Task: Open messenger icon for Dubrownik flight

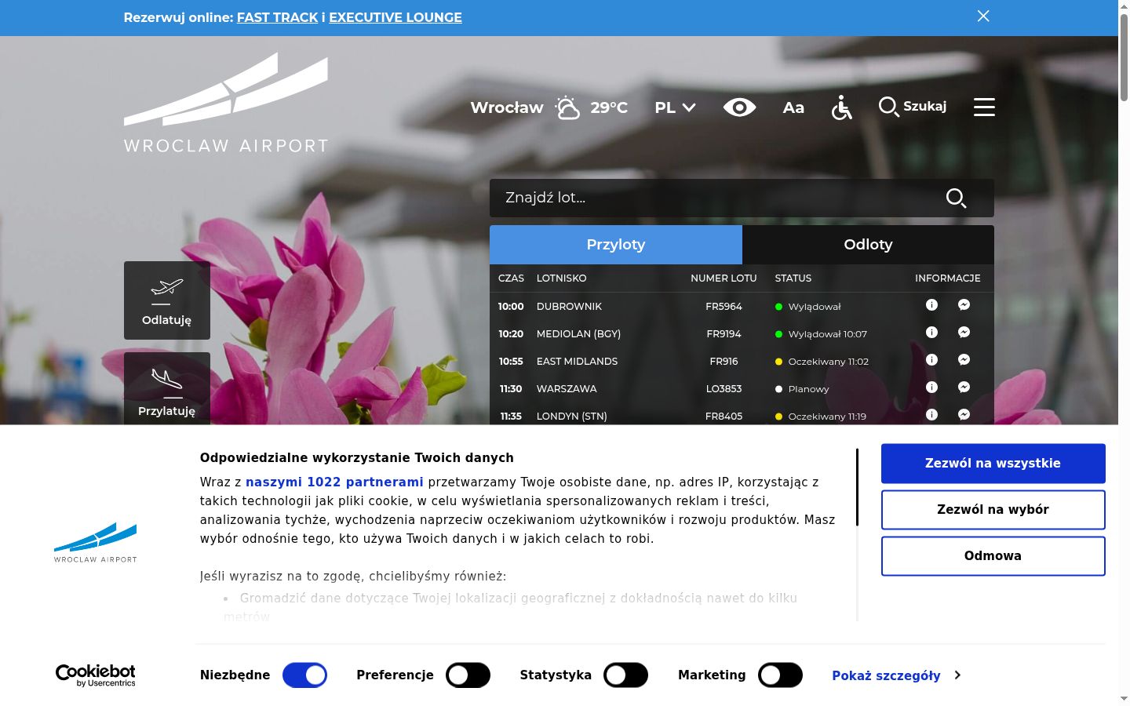Action: coord(964,305)
